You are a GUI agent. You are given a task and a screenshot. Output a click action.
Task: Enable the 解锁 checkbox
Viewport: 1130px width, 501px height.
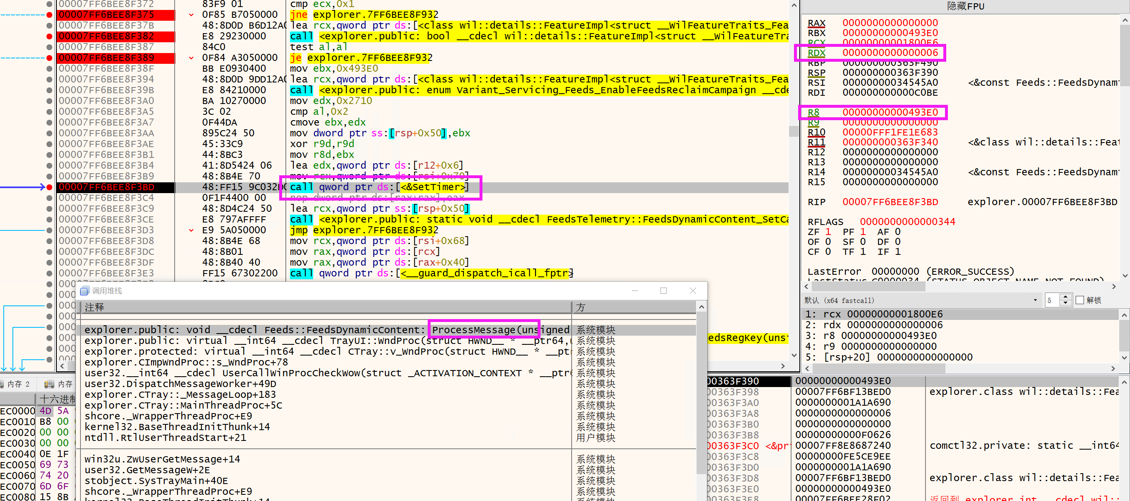(x=1080, y=300)
